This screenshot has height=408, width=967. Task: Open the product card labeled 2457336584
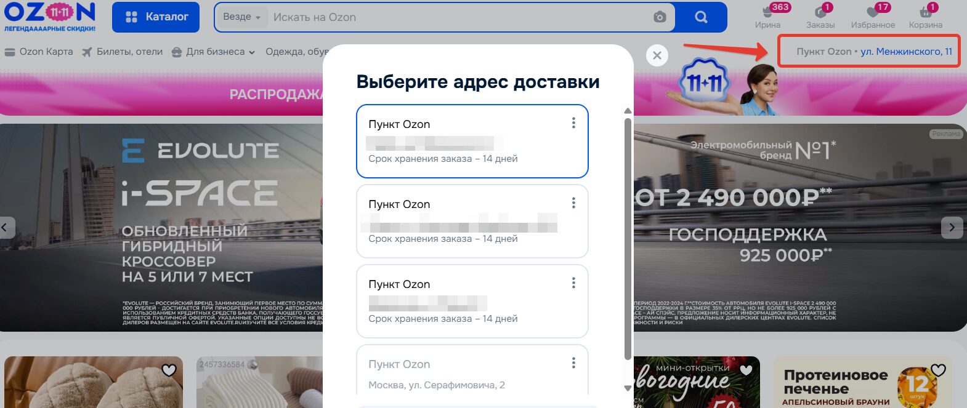259,382
